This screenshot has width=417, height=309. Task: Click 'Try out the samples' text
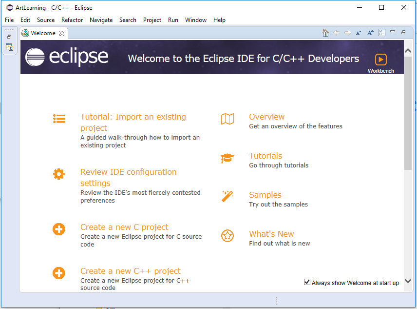coord(279,205)
